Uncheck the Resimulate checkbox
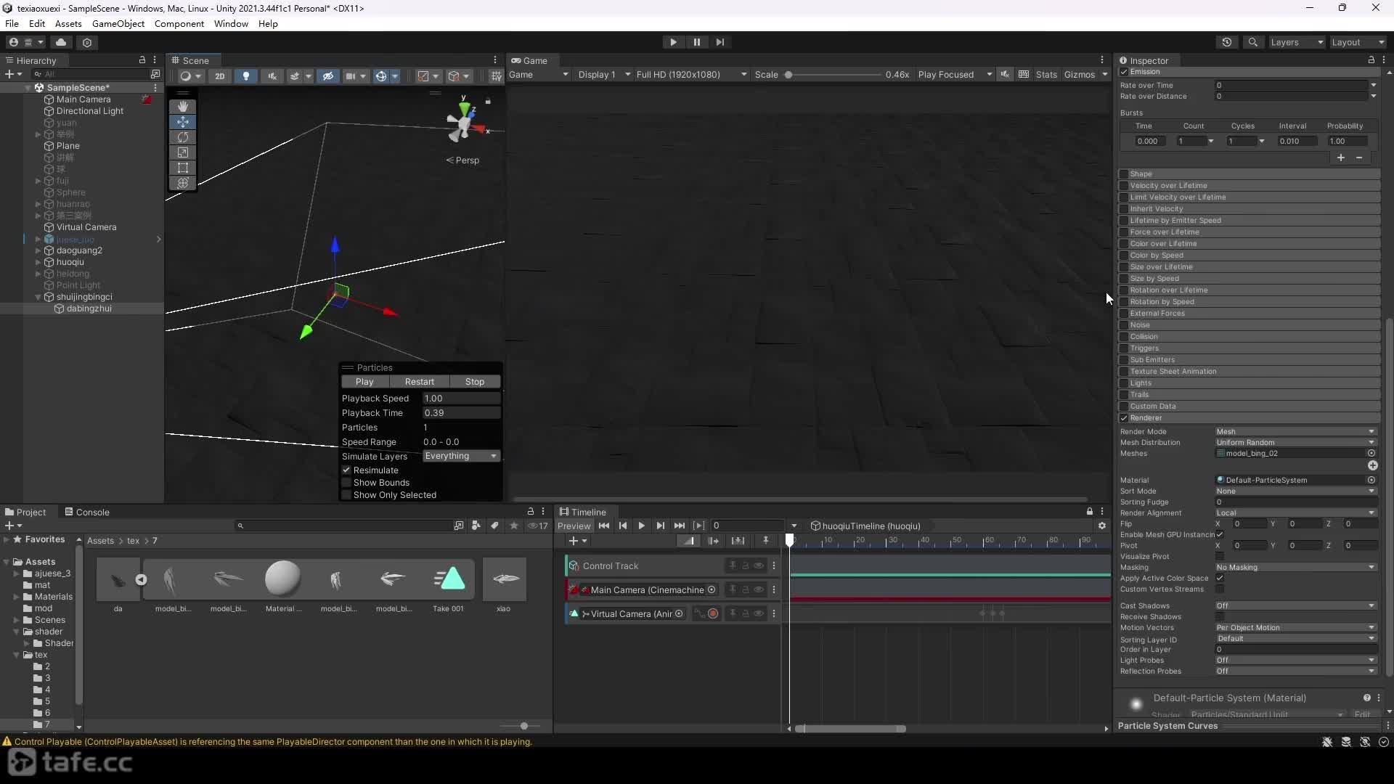 coord(347,470)
